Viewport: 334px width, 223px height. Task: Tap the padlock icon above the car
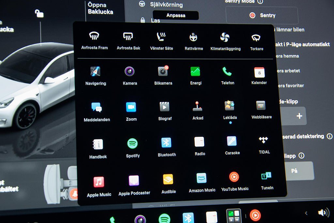click(x=39, y=14)
